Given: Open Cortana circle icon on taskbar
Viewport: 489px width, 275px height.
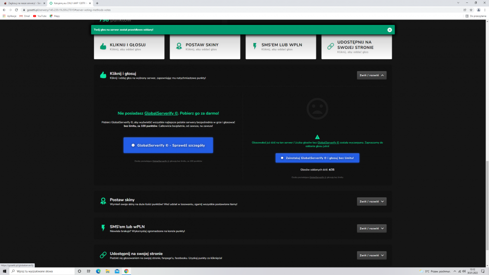Looking at the screenshot, I should 80,271.
